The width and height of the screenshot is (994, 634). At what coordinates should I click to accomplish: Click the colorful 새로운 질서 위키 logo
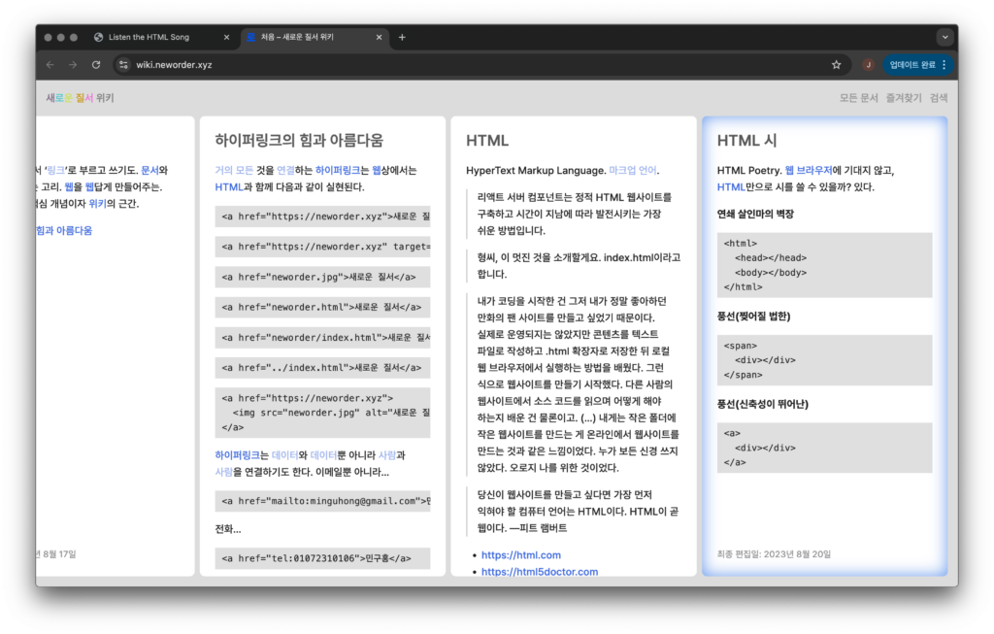(x=80, y=98)
